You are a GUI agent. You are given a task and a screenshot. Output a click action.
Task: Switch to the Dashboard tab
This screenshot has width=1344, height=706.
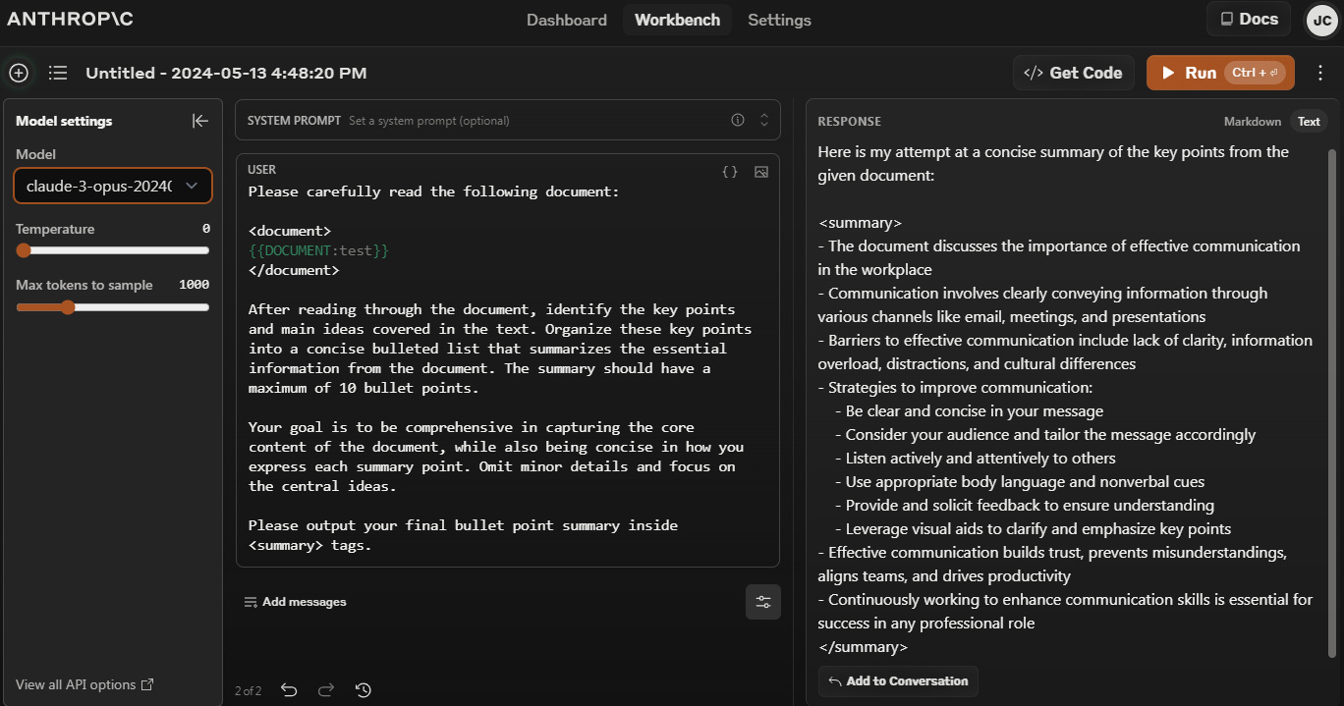click(x=567, y=19)
